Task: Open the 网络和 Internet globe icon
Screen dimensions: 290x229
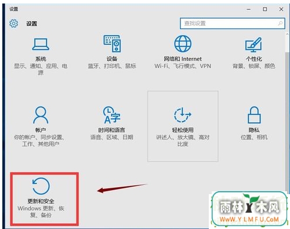Action: (183, 44)
